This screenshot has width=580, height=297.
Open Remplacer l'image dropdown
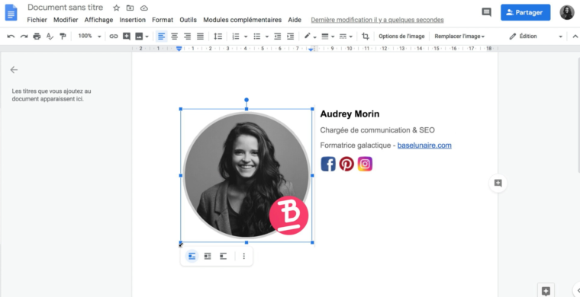[459, 36]
